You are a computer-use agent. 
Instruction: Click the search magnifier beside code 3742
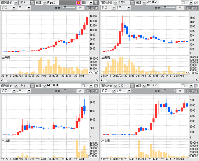[x=33, y=86]
